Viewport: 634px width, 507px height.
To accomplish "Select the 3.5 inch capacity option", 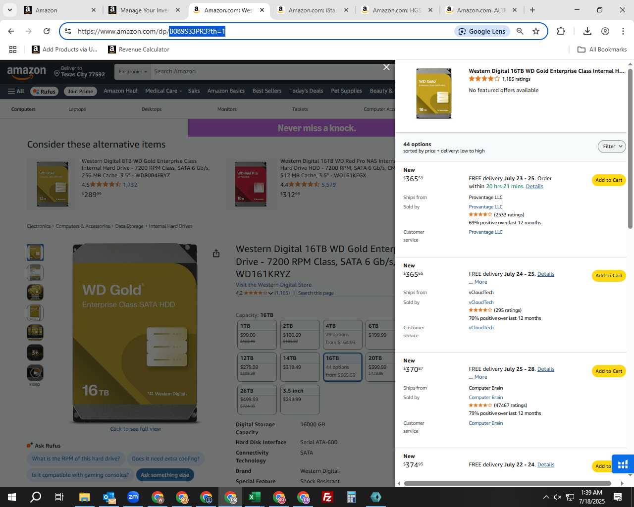I will (x=300, y=400).
